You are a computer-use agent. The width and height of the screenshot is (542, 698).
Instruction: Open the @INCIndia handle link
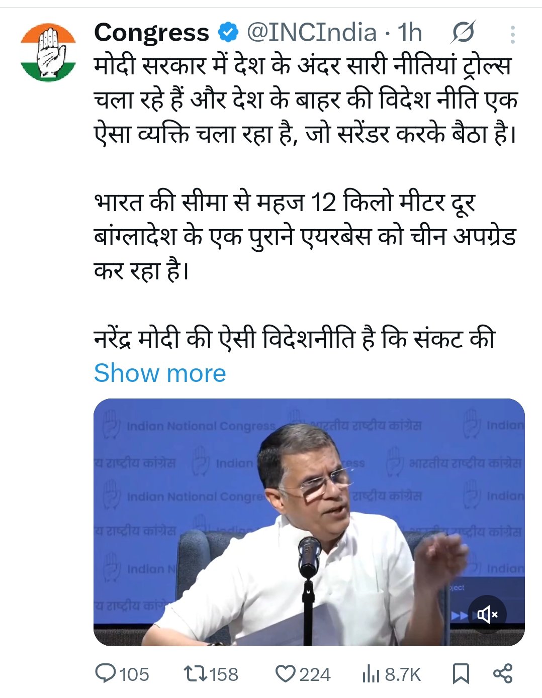tap(312, 33)
